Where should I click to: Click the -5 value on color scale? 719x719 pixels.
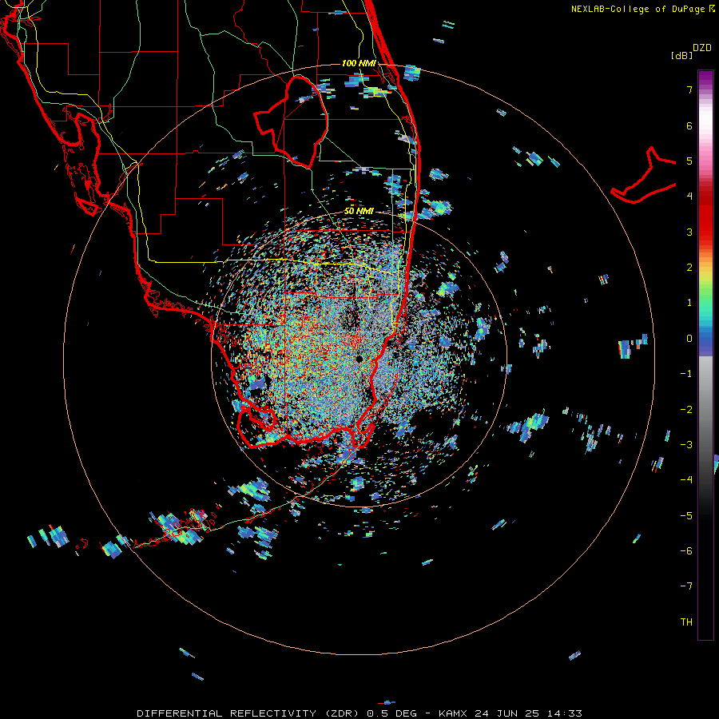pyautogui.click(x=686, y=516)
